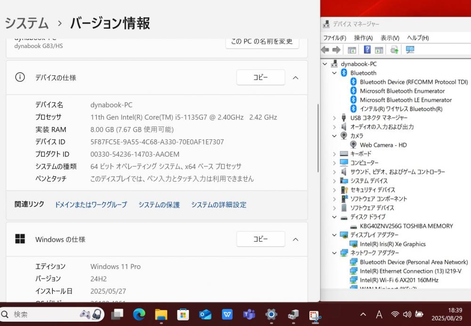Click the monitor scan-hardware icon in Device Manager toolbar

pos(410,50)
